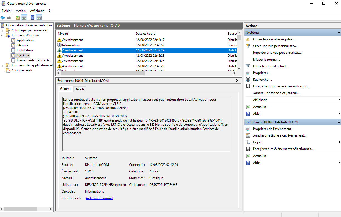
Task: Click the Actualiser icon under Système actions
Action: coord(248,107)
